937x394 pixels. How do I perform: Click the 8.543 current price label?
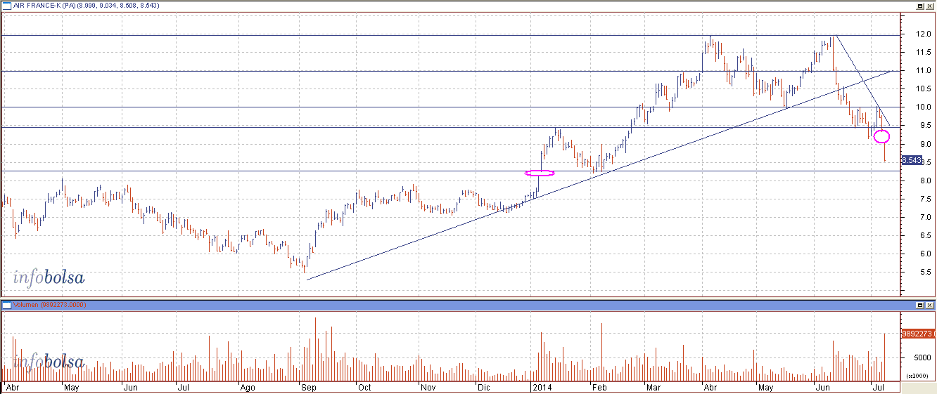(911, 161)
